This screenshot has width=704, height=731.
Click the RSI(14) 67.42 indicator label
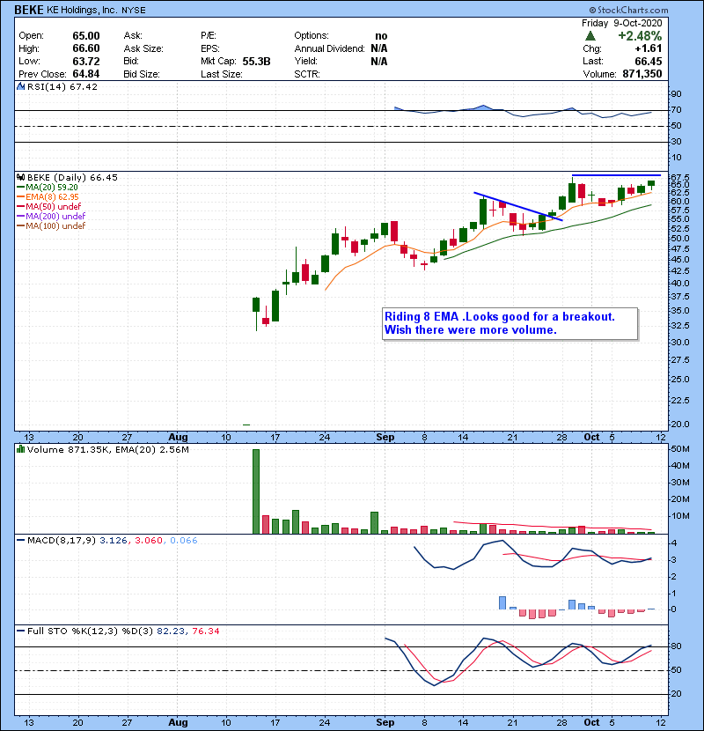[62, 86]
